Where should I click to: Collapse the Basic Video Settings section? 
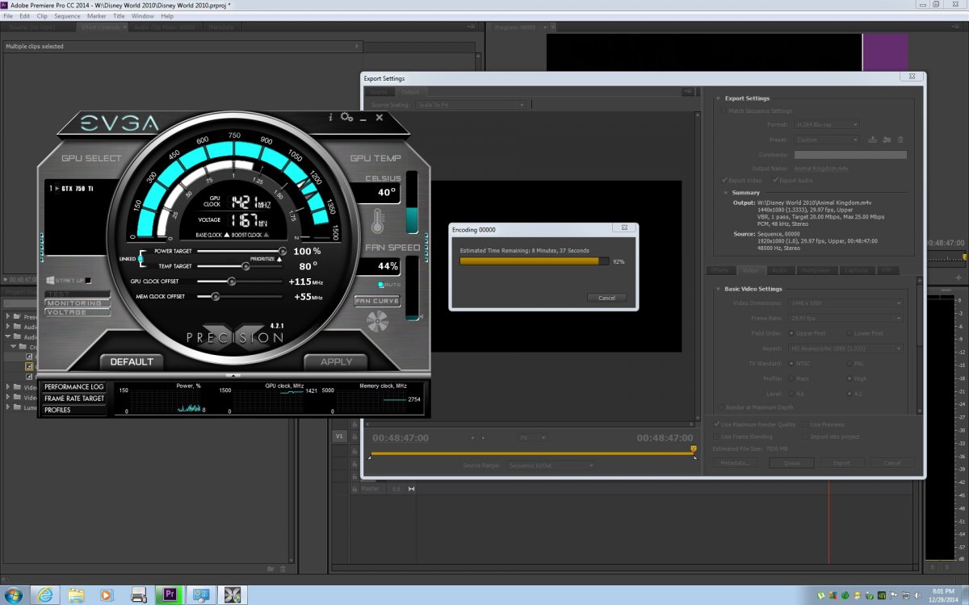(x=717, y=289)
